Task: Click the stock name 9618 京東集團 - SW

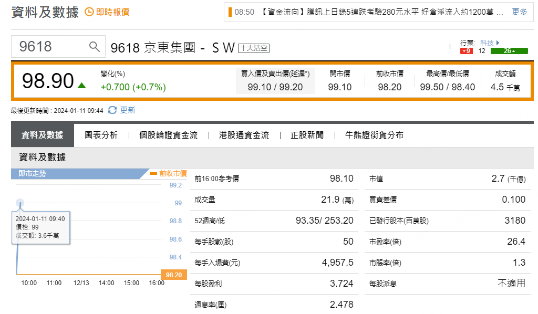Action: click(172, 48)
